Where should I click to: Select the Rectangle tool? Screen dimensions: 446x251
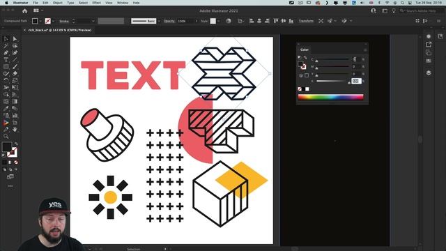click(6, 67)
